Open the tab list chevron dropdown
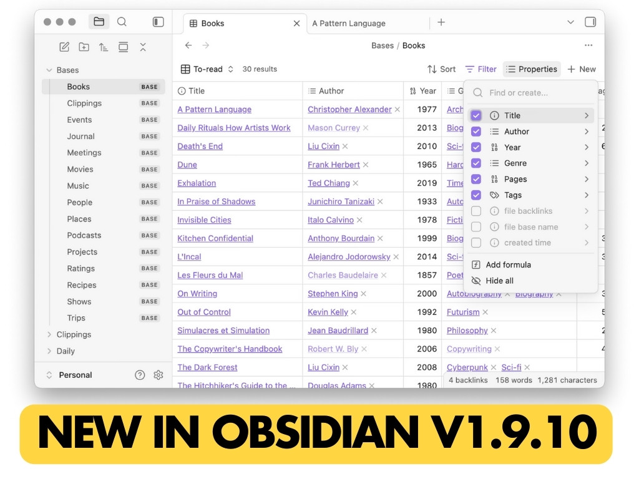 coord(570,22)
